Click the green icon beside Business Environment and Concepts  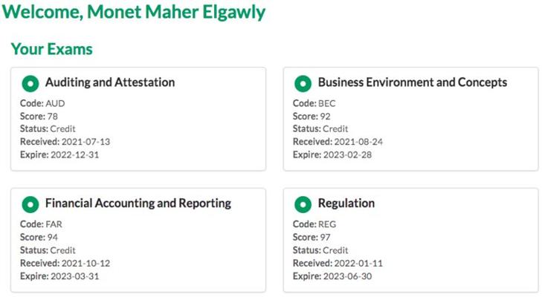pyautogui.click(x=303, y=83)
